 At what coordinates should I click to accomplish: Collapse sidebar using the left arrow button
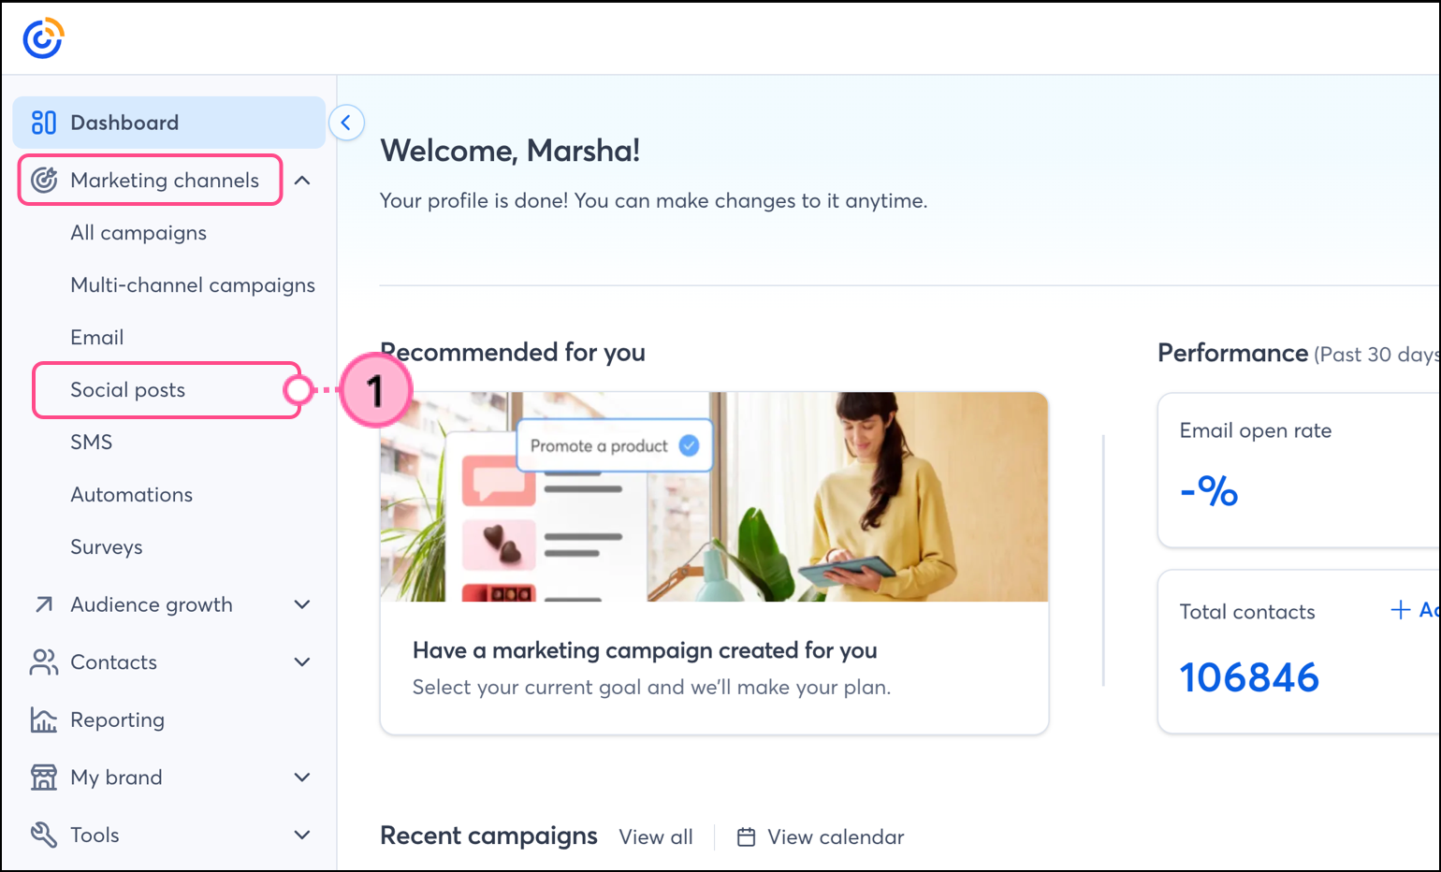tap(346, 123)
